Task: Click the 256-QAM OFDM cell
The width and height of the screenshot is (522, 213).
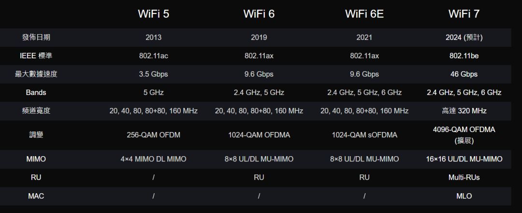Action: pos(153,135)
